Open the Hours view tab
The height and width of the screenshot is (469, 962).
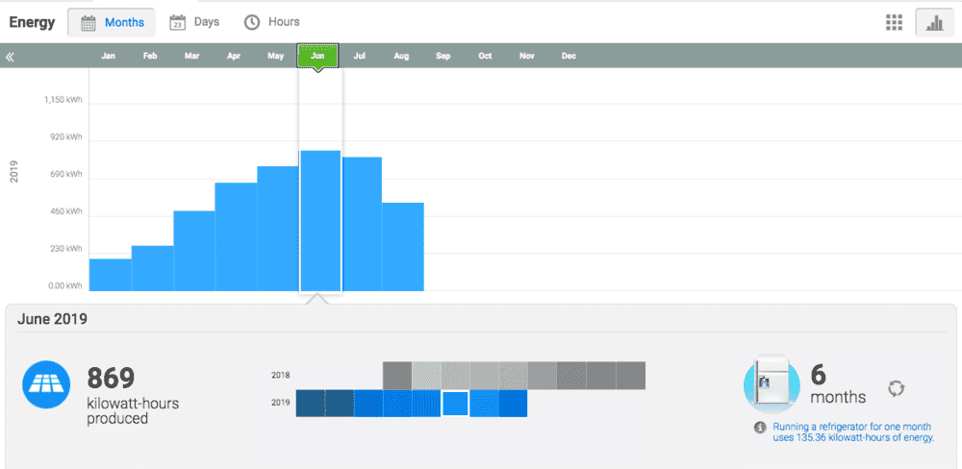click(x=272, y=23)
